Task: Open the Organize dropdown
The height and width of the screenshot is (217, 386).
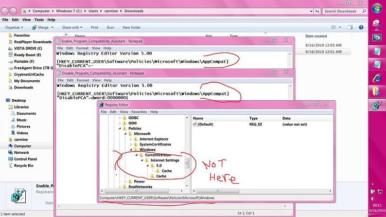Action: click(x=14, y=27)
